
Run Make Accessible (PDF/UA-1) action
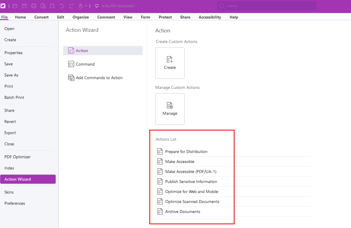tap(191, 172)
